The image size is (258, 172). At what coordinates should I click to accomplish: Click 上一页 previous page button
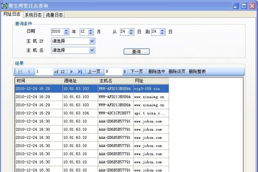coord(94,71)
